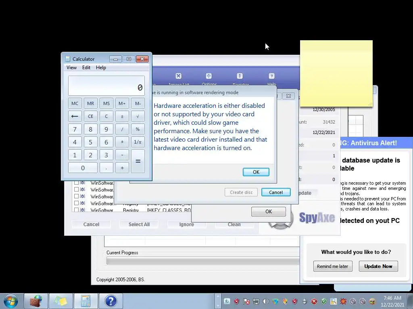Click Remind me later in Antivirus Alert
This screenshot has height=309, width=413.
[x=332, y=266]
